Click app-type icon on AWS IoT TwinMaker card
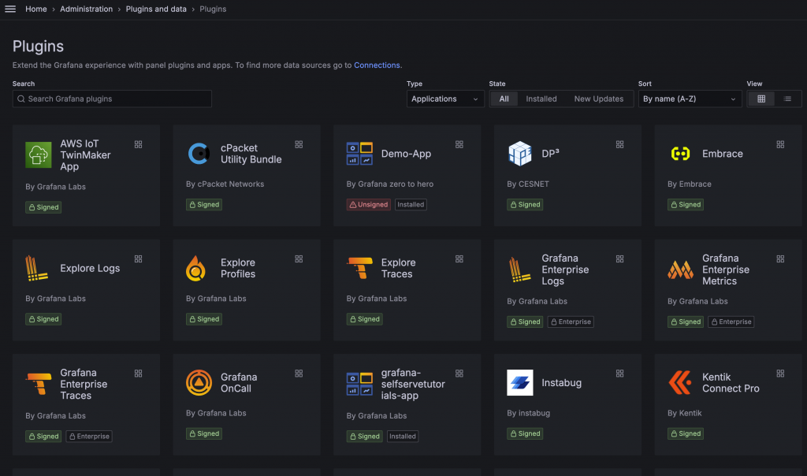 coord(138,144)
